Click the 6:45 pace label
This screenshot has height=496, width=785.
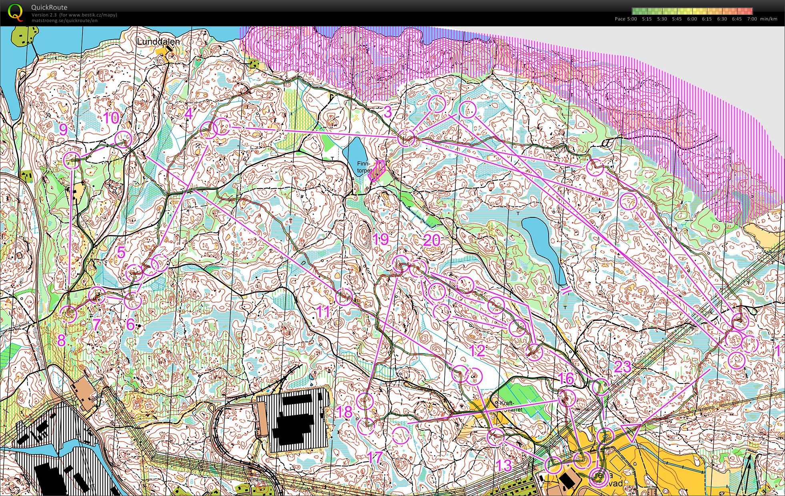click(737, 19)
